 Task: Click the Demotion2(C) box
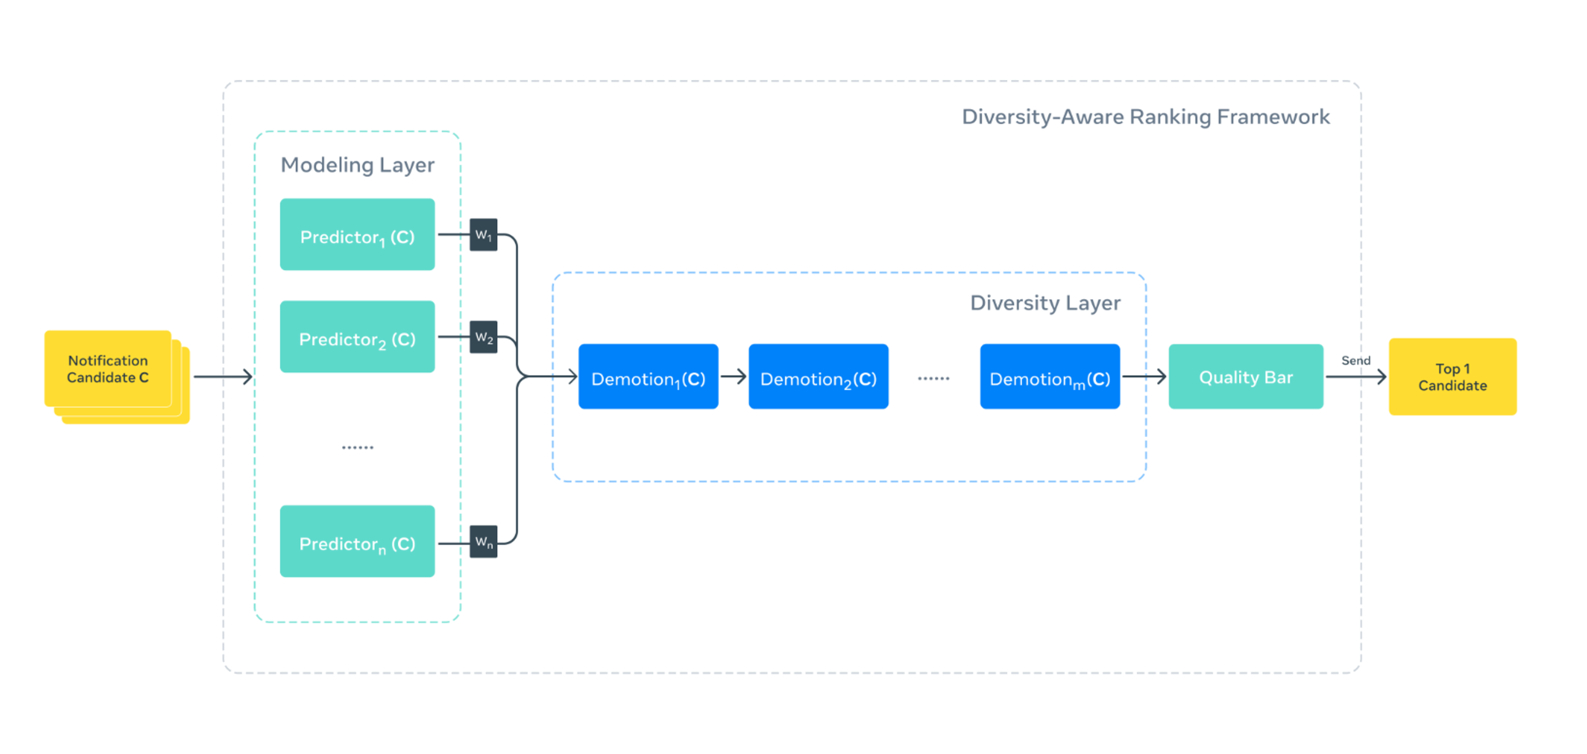tap(818, 377)
